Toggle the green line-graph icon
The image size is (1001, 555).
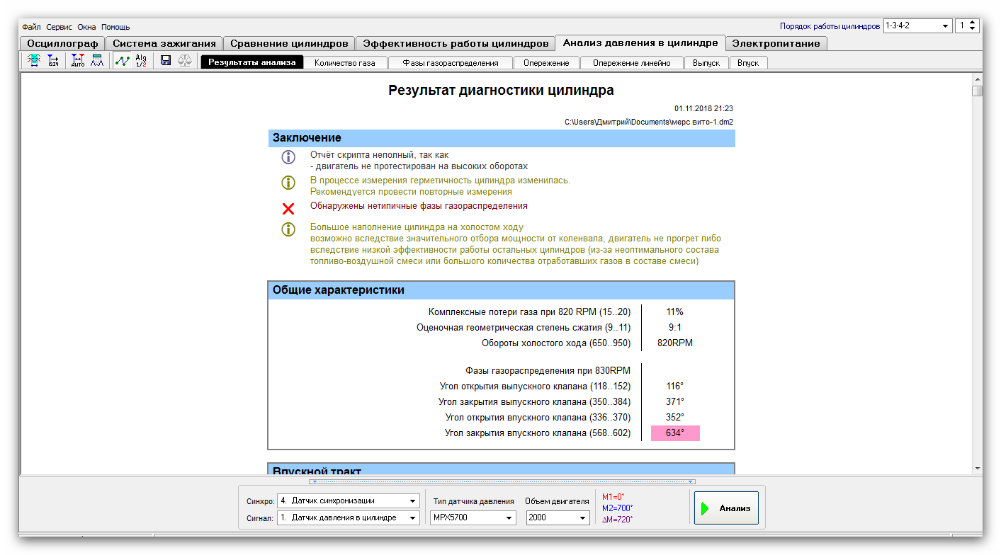(122, 62)
